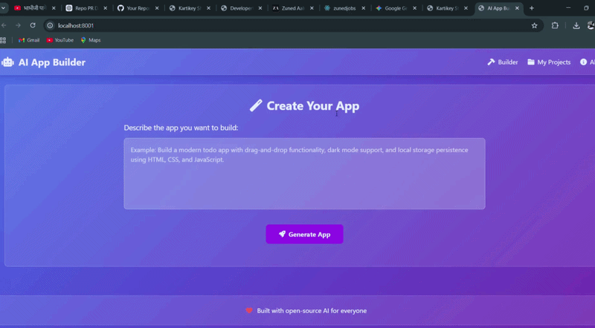
Task: Open the Builder nav link
Action: (x=503, y=62)
